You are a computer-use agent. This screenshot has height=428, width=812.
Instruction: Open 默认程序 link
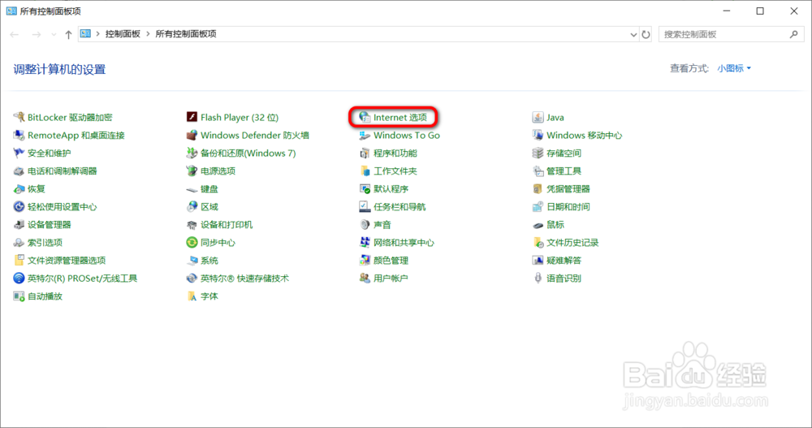(391, 188)
